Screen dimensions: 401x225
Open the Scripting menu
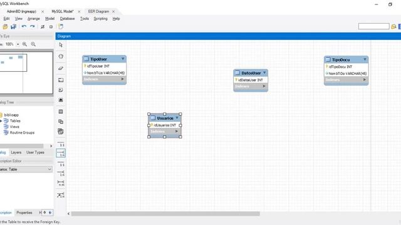pyautogui.click(x=100, y=19)
